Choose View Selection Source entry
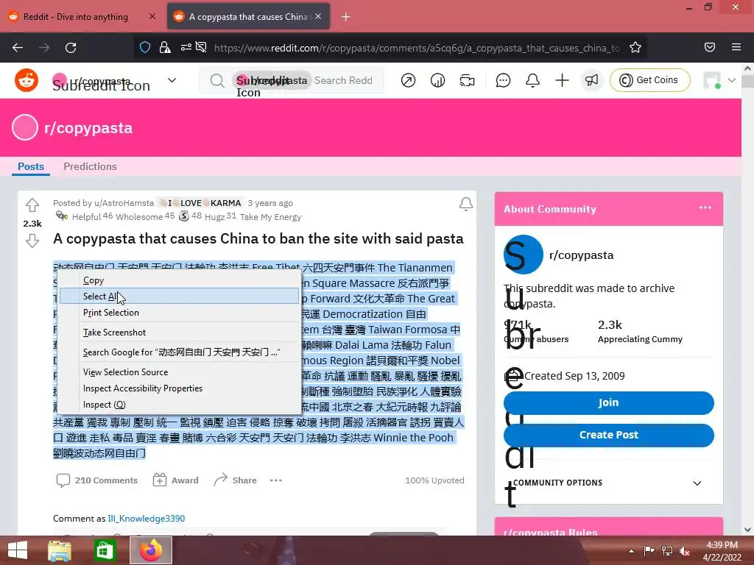The width and height of the screenshot is (754, 565). (x=179, y=372)
